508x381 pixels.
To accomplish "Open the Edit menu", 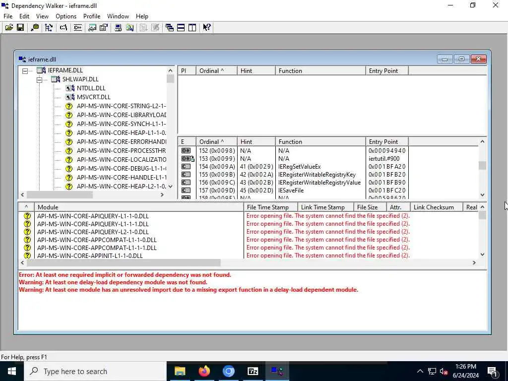I will [24, 16].
